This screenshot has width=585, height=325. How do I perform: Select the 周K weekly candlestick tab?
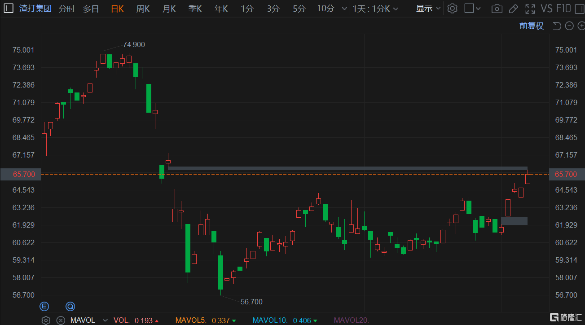143,9
